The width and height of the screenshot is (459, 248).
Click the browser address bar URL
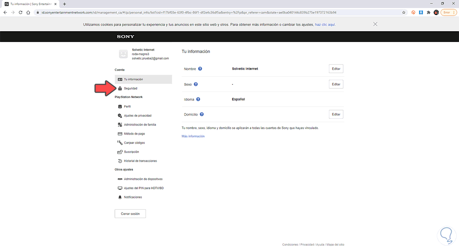pyautogui.click(x=191, y=12)
